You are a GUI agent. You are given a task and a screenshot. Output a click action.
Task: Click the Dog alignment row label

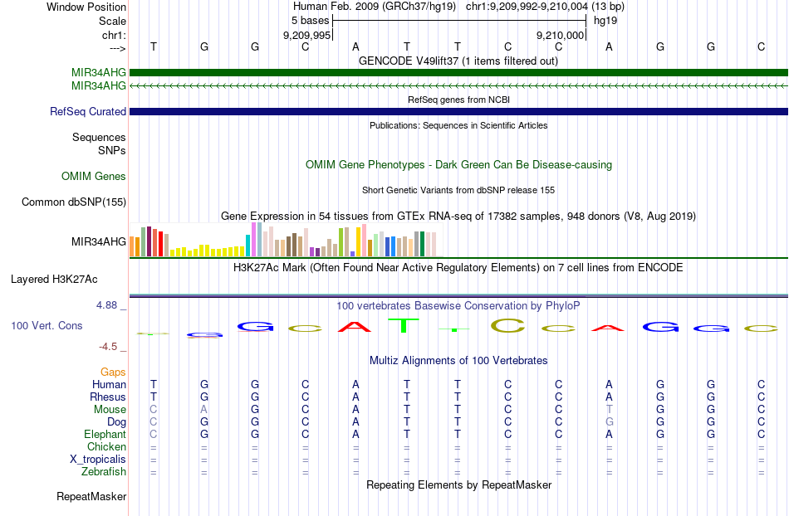click(x=117, y=422)
